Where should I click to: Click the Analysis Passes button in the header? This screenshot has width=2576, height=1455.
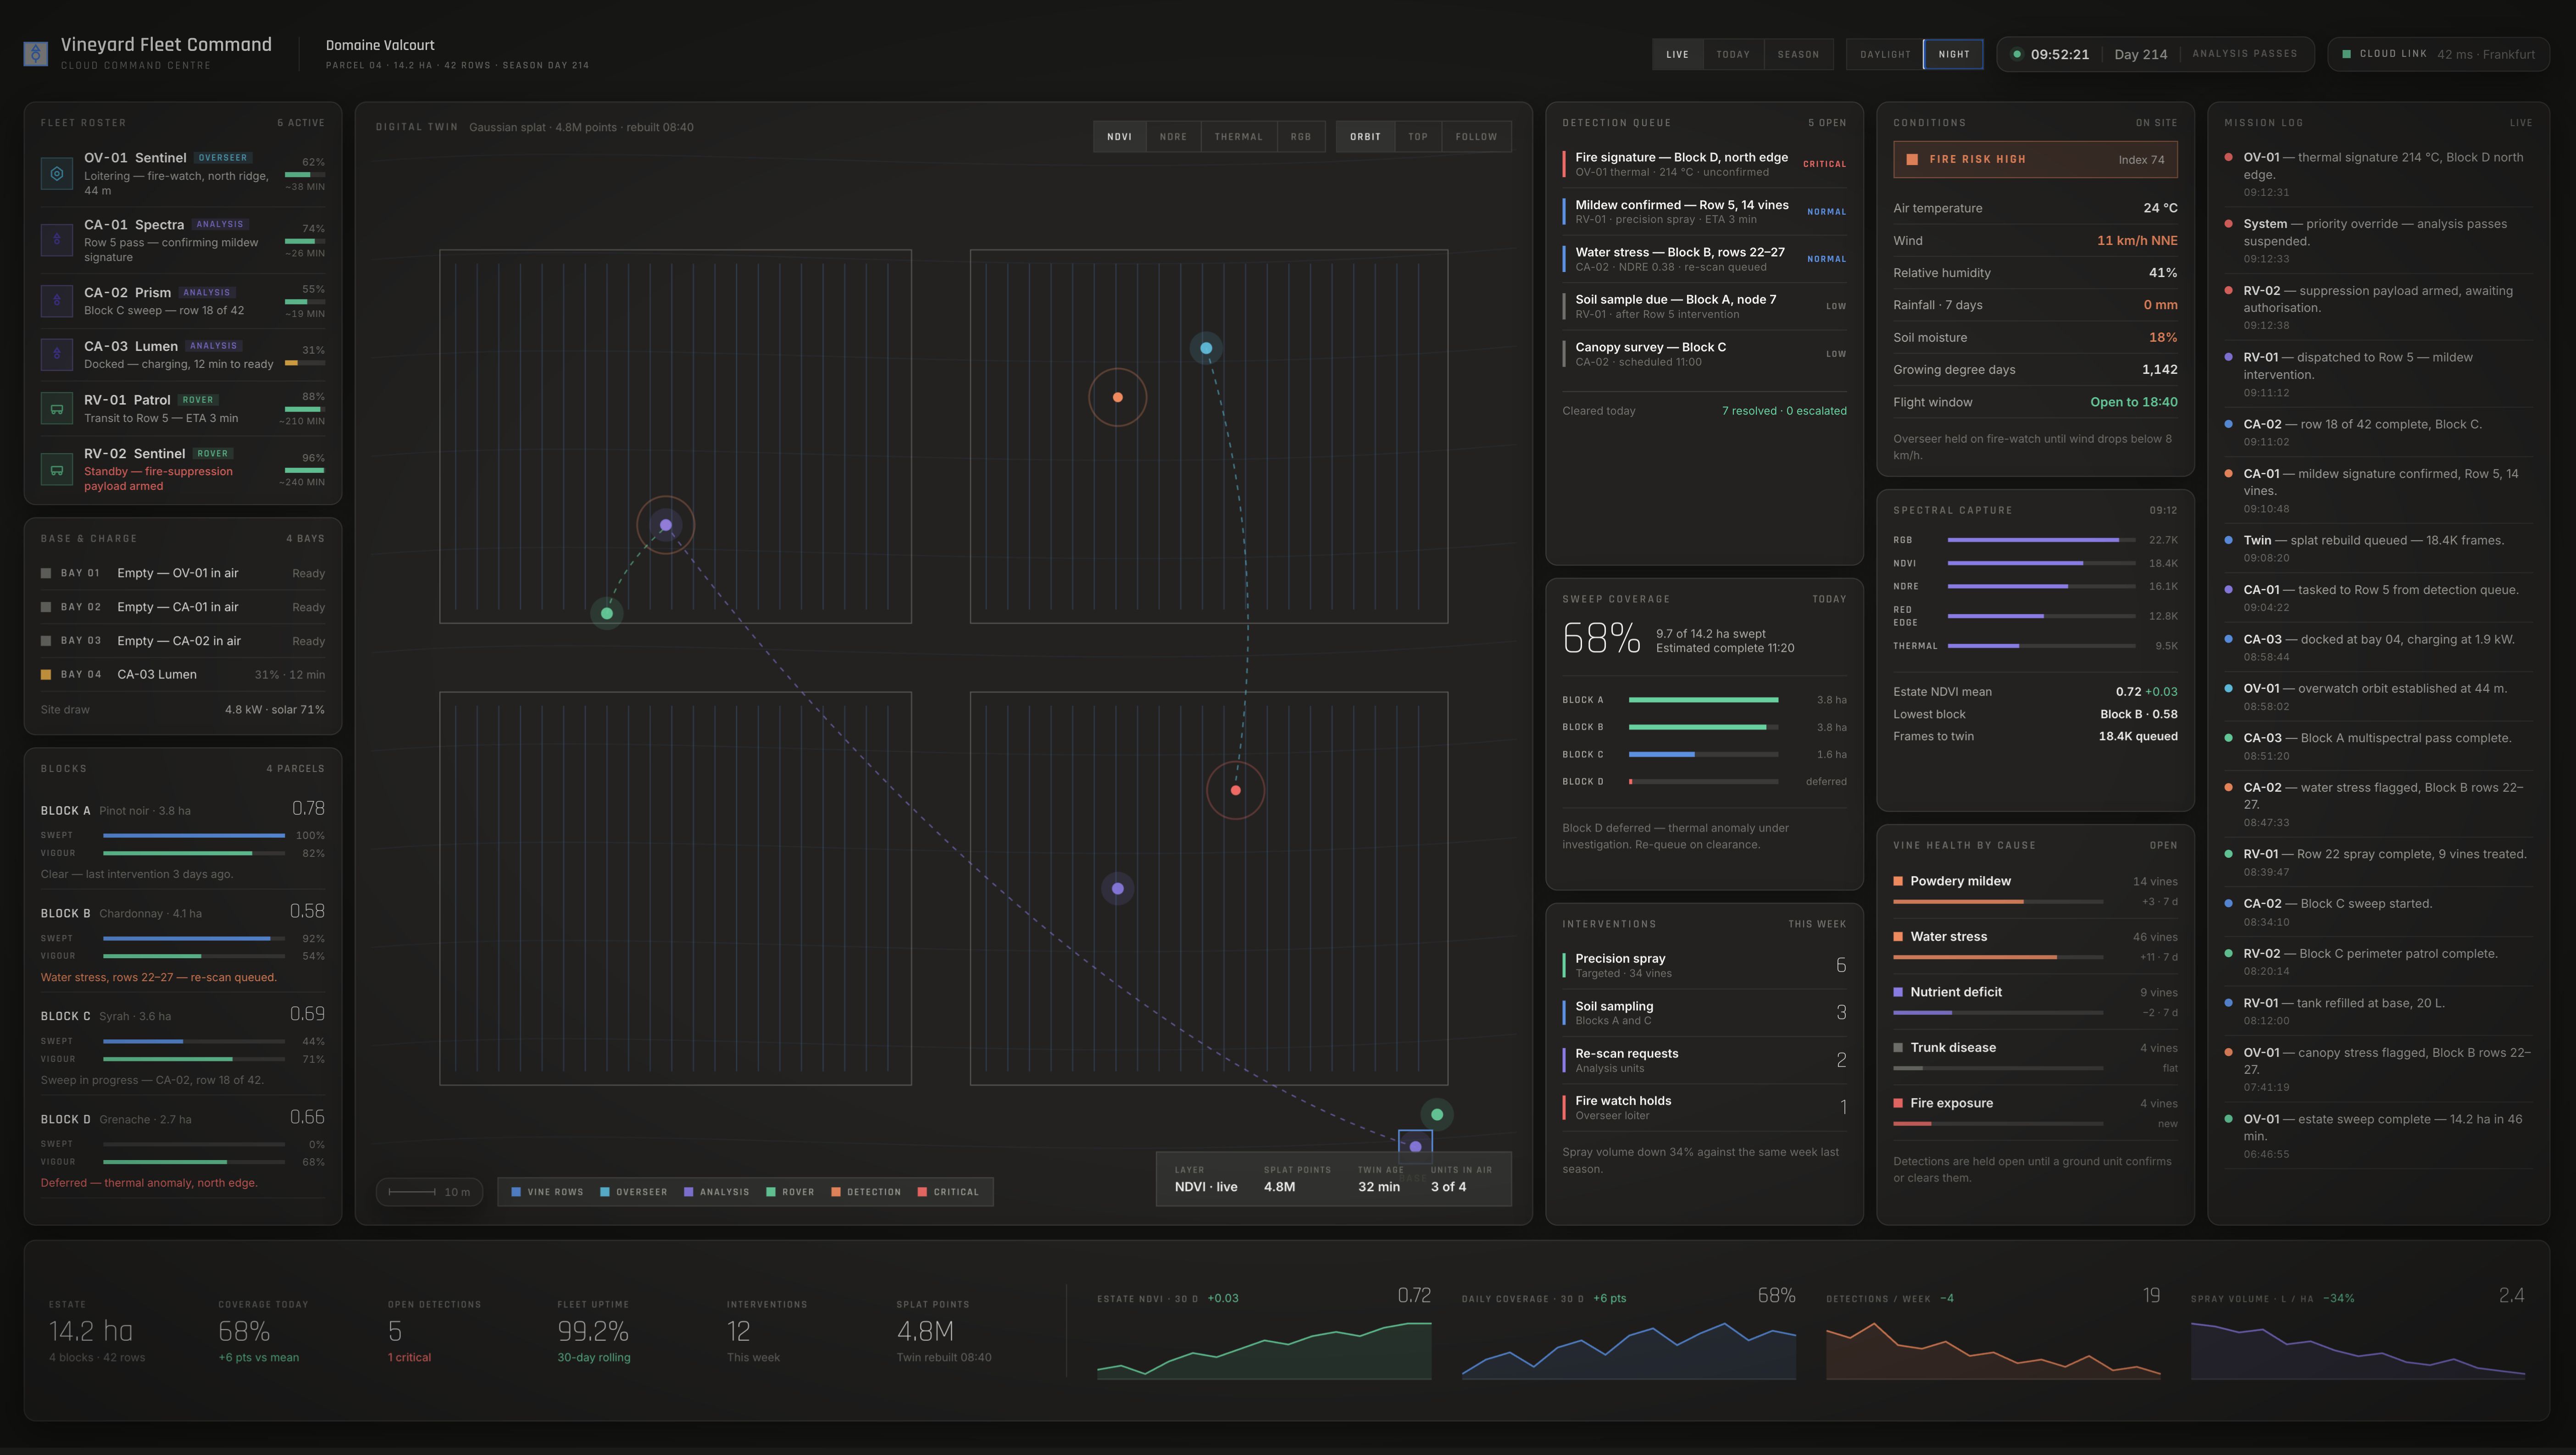[x=2245, y=54]
